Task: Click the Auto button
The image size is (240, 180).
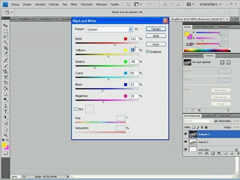Action: (x=156, y=44)
